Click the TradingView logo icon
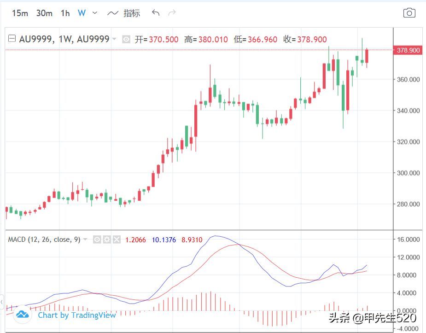Image resolution: width=426 pixels, height=333 pixels. click(22, 315)
